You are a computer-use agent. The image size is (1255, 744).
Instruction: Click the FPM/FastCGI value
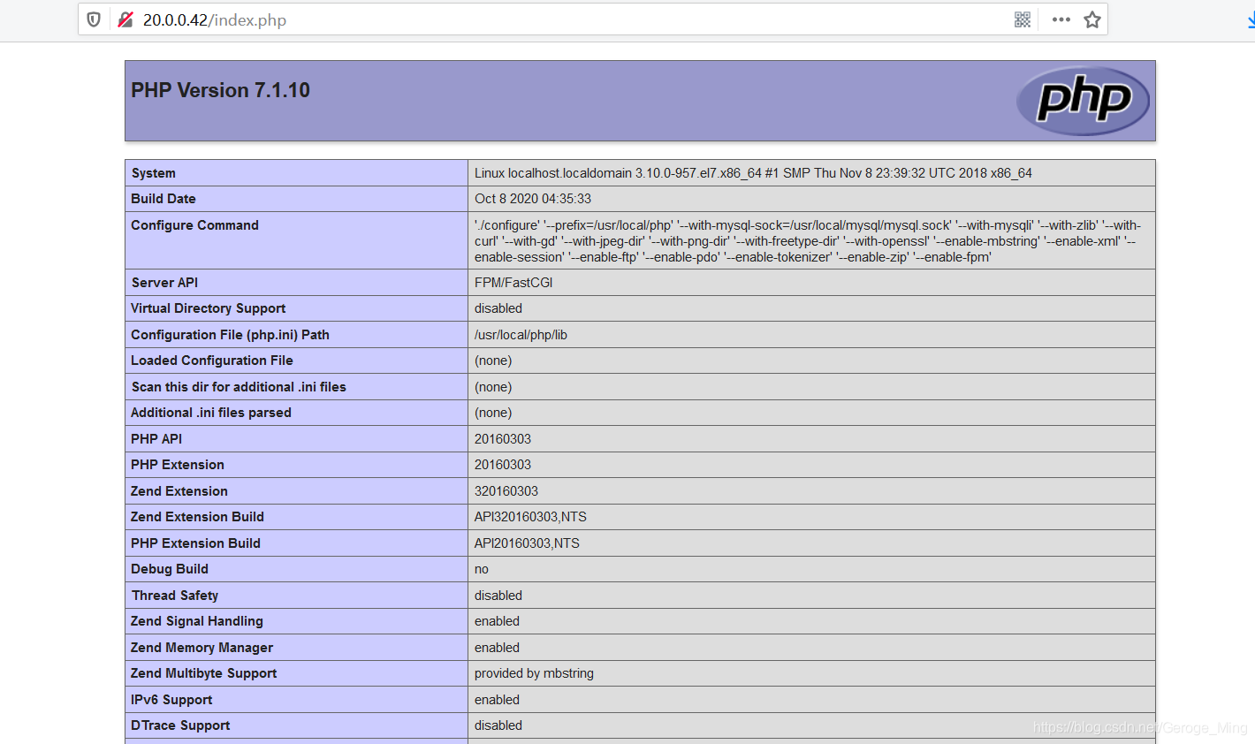(x=513, y=283)
